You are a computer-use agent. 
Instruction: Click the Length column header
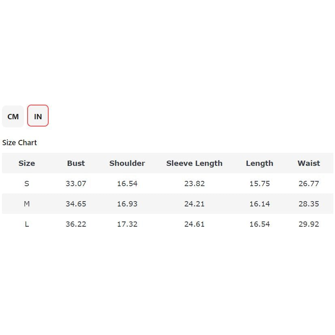pos(259,163)
